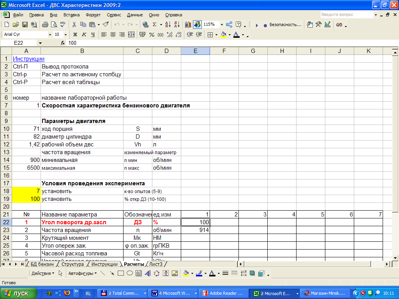Insert WordArt from drawing toolbar
Viewport: 399px width, 299px height.
148,273
